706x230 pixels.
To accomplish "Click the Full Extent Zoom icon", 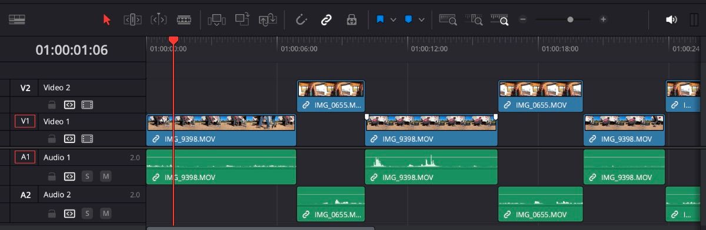I will pos(448,19).
